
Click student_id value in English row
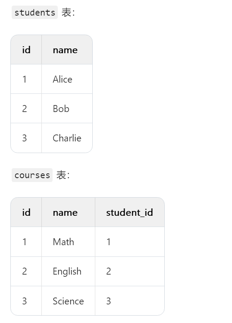click(x=130, y=271)
